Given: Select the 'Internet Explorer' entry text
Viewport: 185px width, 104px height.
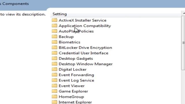Looking at the screenshot, I should coord(75,102).
